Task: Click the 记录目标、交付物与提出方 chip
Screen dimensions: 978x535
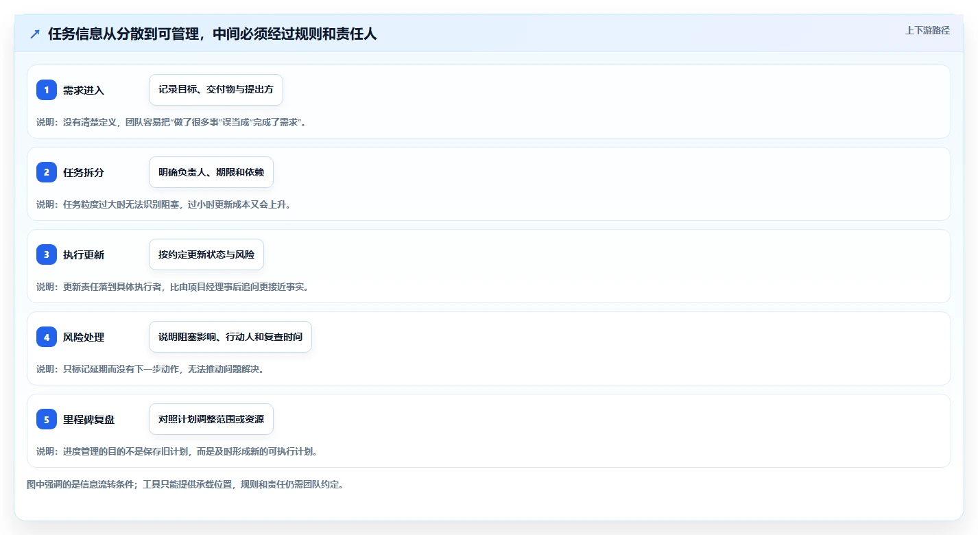Action: [x=216, y=90]
